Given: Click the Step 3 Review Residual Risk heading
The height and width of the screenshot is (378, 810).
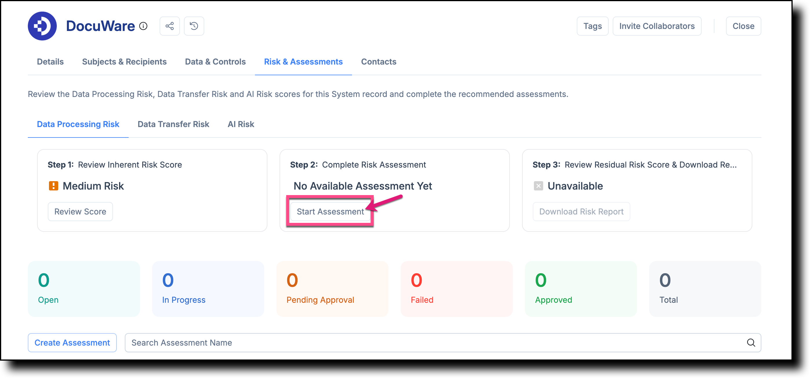Looking at the screenshot, I should (x=634, y=165).
